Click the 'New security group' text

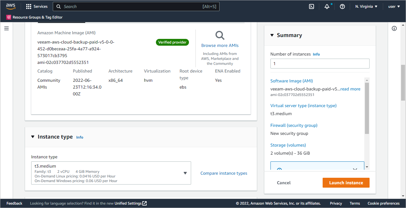(289, 133)
